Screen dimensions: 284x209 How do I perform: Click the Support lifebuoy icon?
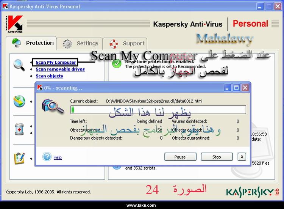[114, 44]
